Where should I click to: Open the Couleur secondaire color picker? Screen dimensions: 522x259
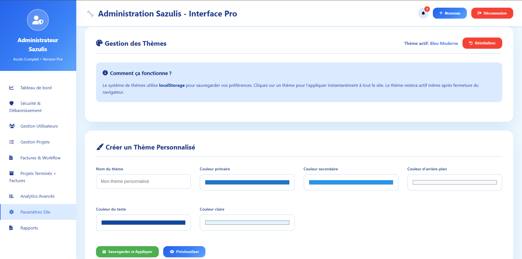tap(351, 182)
